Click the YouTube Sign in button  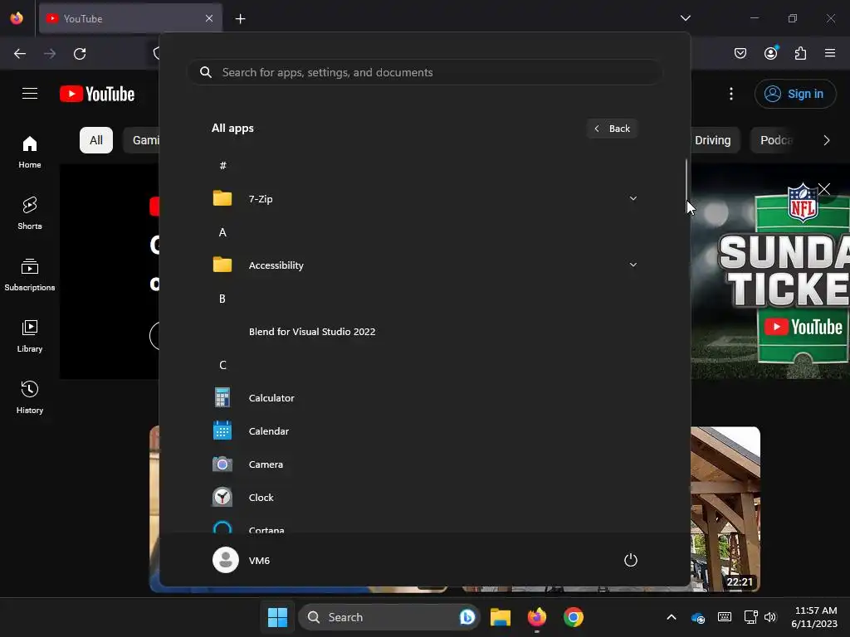point(794,94)
